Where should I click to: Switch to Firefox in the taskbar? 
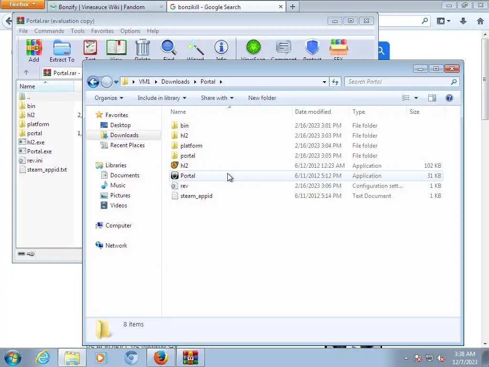point(161,357)
